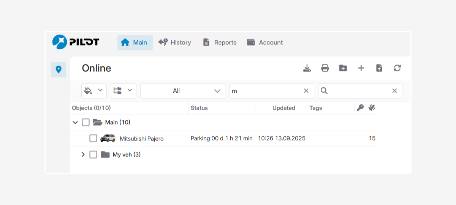
Task: Open the "All" filter dropdown
Action: (182, 91)
